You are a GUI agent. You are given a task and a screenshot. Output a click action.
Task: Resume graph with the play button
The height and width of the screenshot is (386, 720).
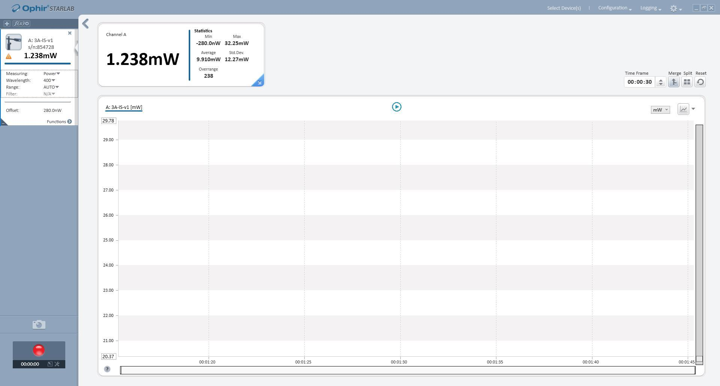point(396,107)
